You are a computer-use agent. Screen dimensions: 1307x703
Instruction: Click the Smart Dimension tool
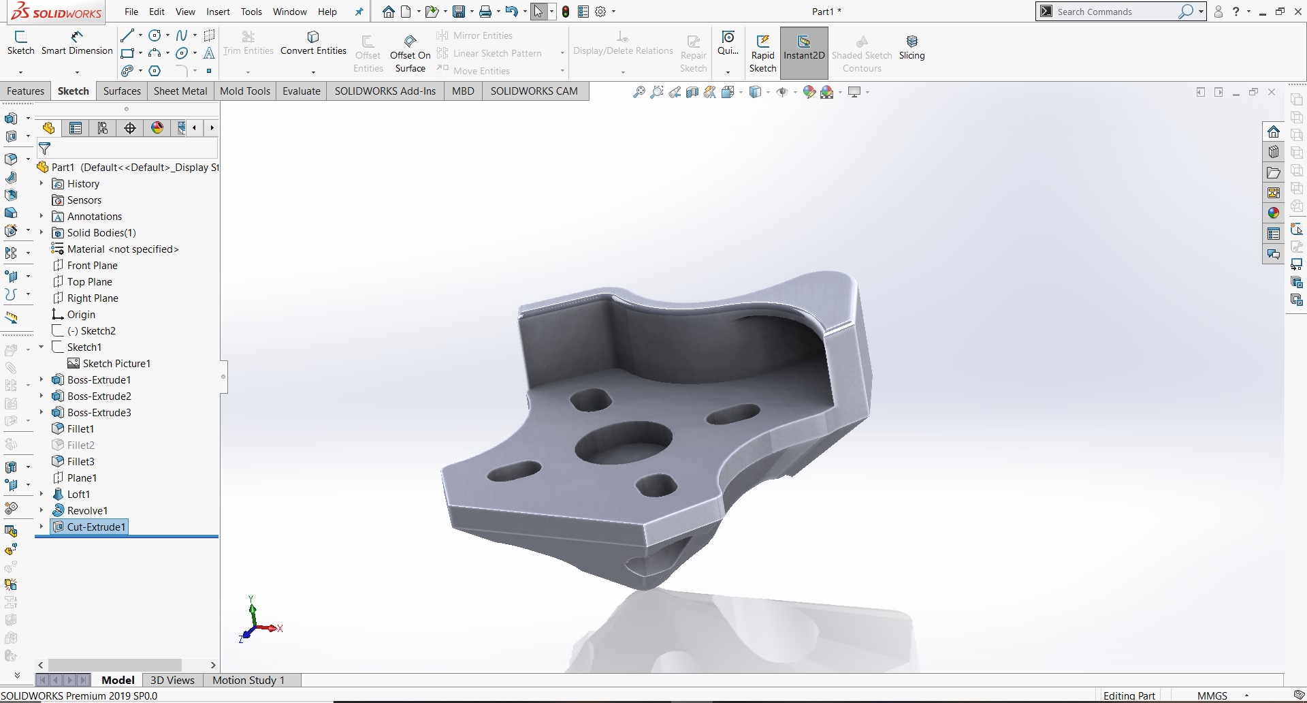[x=77, y=42]
